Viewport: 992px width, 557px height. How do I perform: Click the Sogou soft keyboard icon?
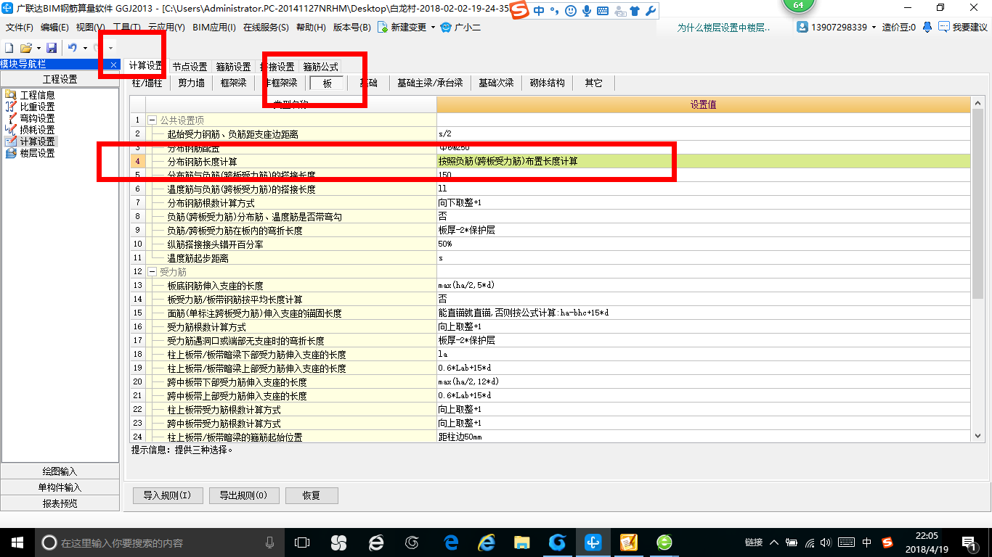click(603, 12)
